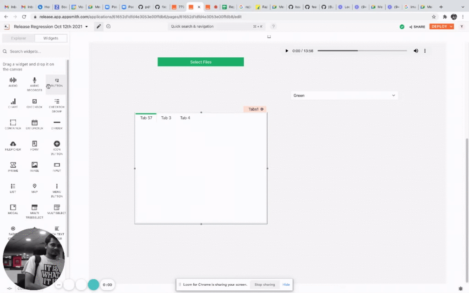
Task: Switch to Tab 3 in the Tabs widget
Action: click(x=166, y=118)
